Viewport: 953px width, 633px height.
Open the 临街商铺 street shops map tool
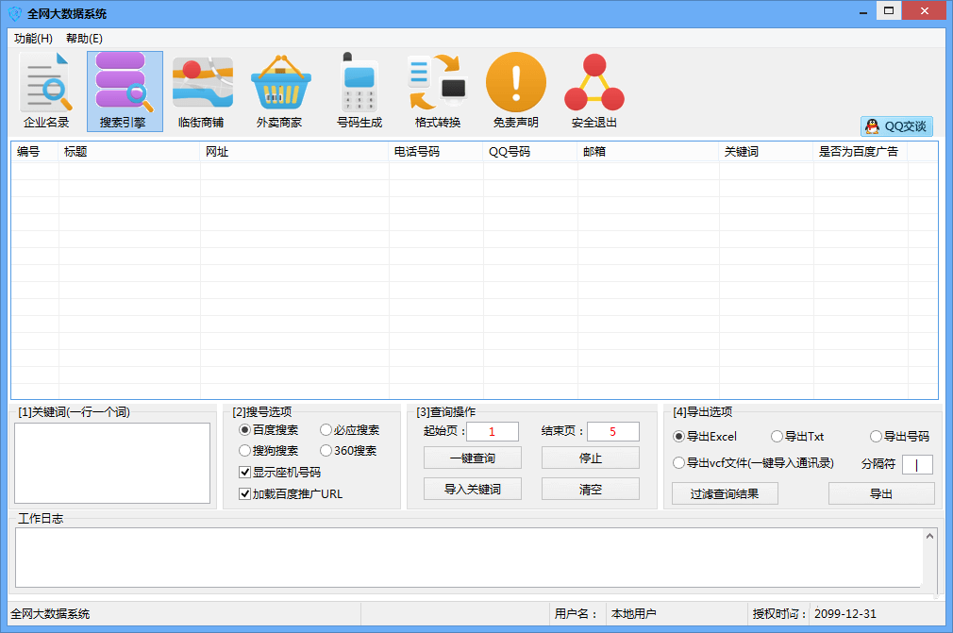point(202,92)
